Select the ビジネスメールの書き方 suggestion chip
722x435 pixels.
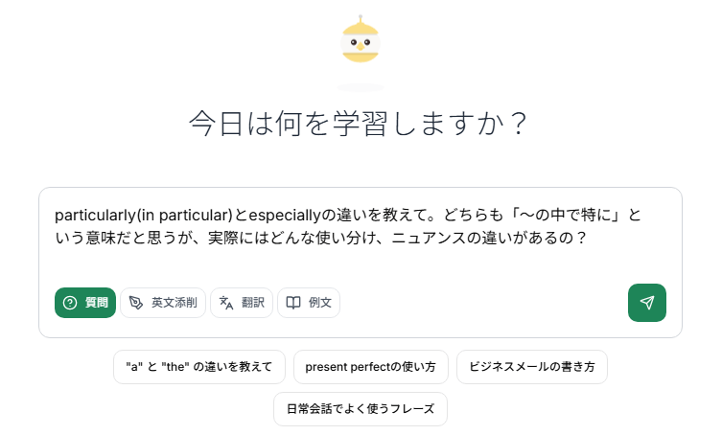click(x=532, y=367)
